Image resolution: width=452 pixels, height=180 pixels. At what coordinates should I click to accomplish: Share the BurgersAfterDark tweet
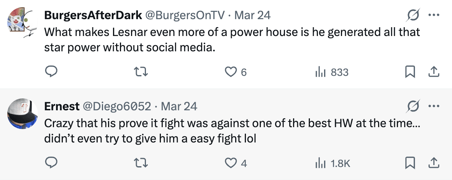pos(433,72)
